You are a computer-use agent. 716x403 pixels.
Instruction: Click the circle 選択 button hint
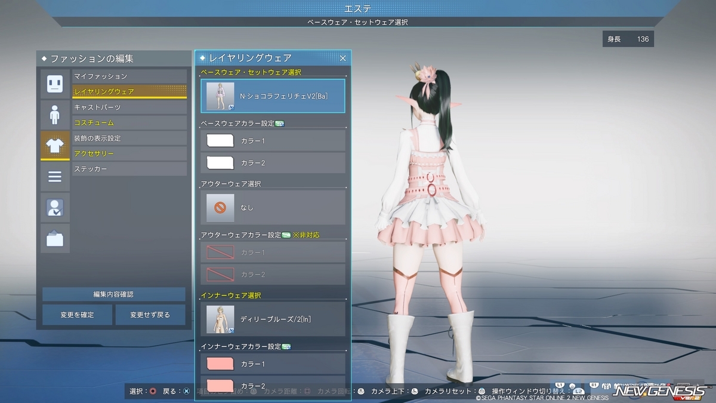point(153,391)
